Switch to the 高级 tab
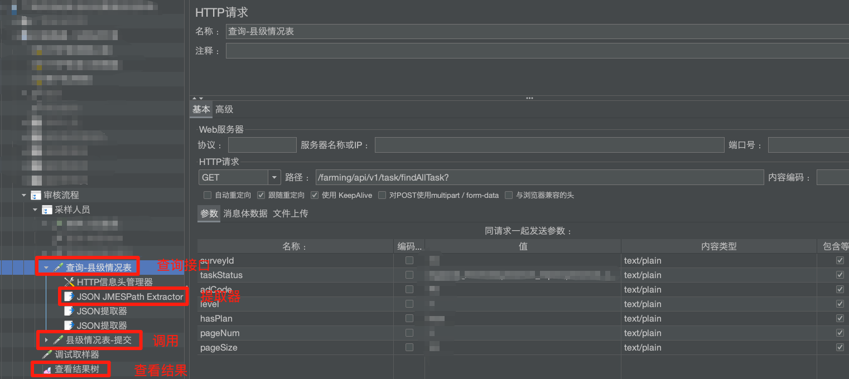The width and height of the screenshot is (849, 379). (224, 109)
